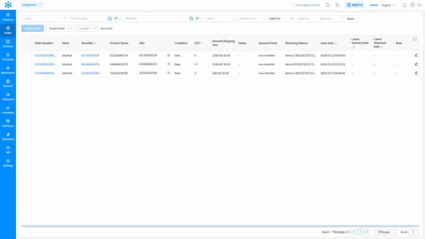425x239 pixels.
Task: Open the Products section in sidebar
Action: pos(8,17)
